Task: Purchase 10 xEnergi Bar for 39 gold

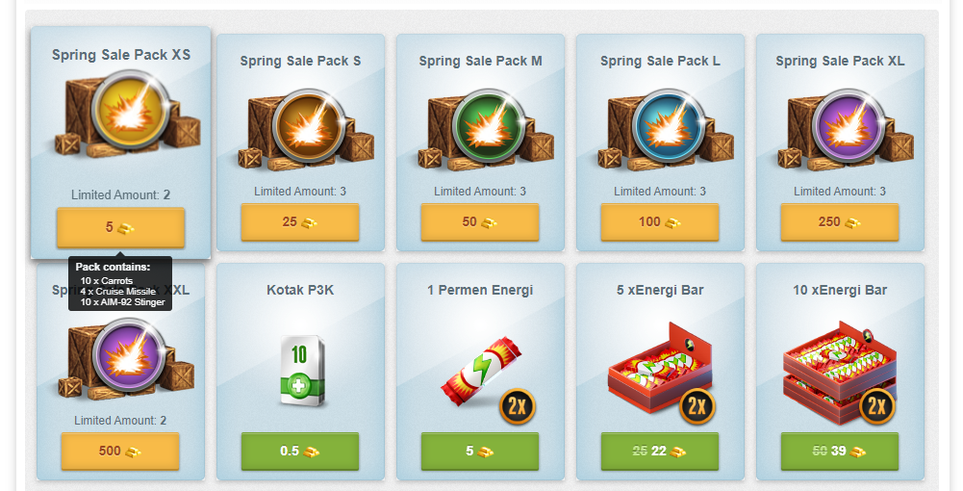Action: [x=840, y=452]
